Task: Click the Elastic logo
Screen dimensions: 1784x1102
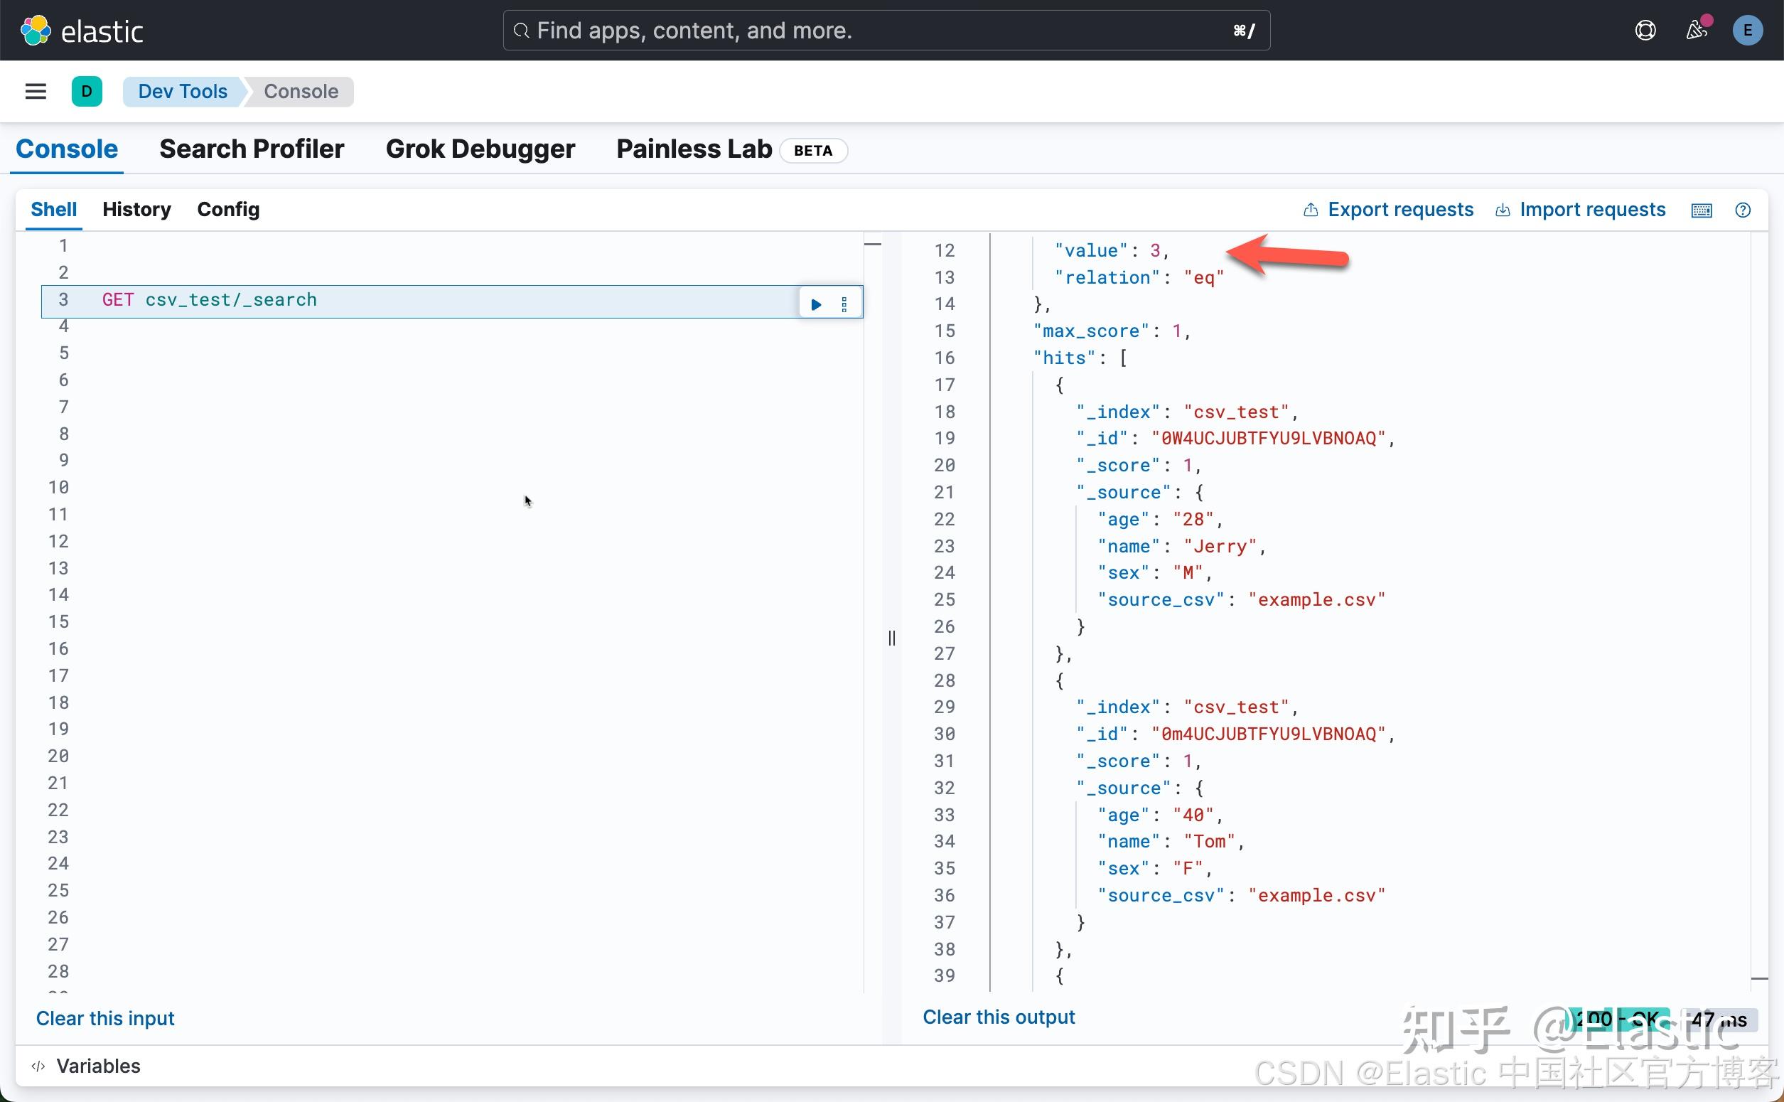Action: 82,30
